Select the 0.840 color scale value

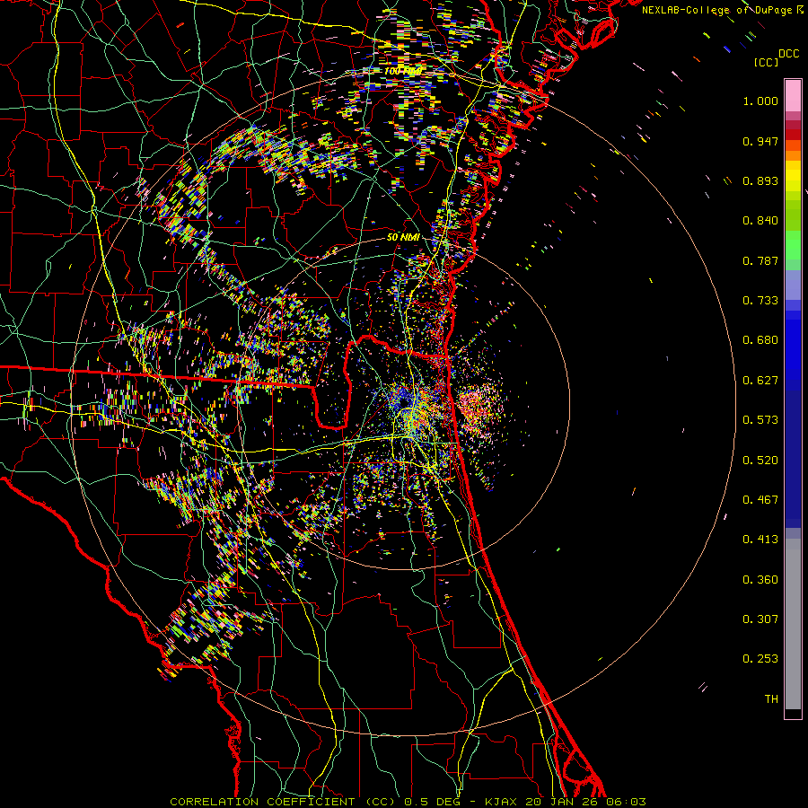760,221
